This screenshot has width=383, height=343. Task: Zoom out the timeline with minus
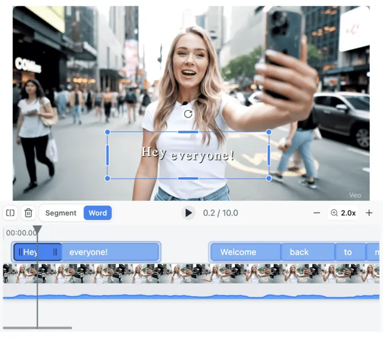[x=317, y=213]
